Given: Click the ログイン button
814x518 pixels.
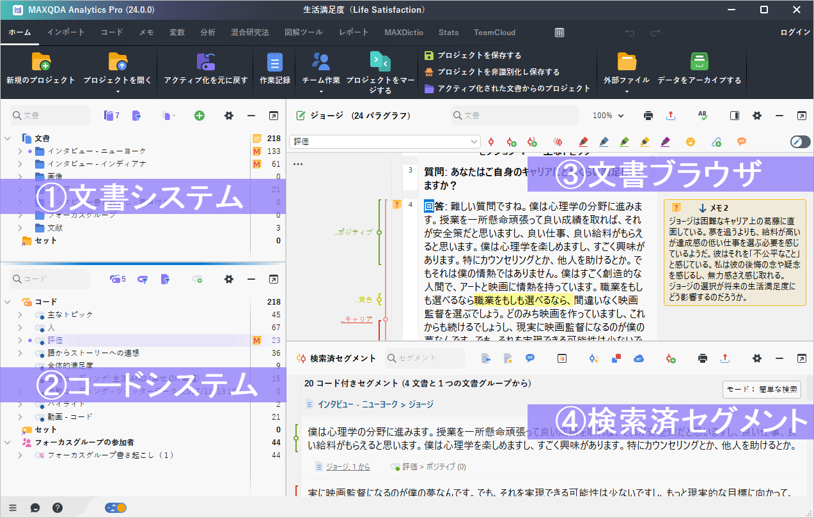Looking at the screenshot, I should pyautogui.click(x=795, y=33).
